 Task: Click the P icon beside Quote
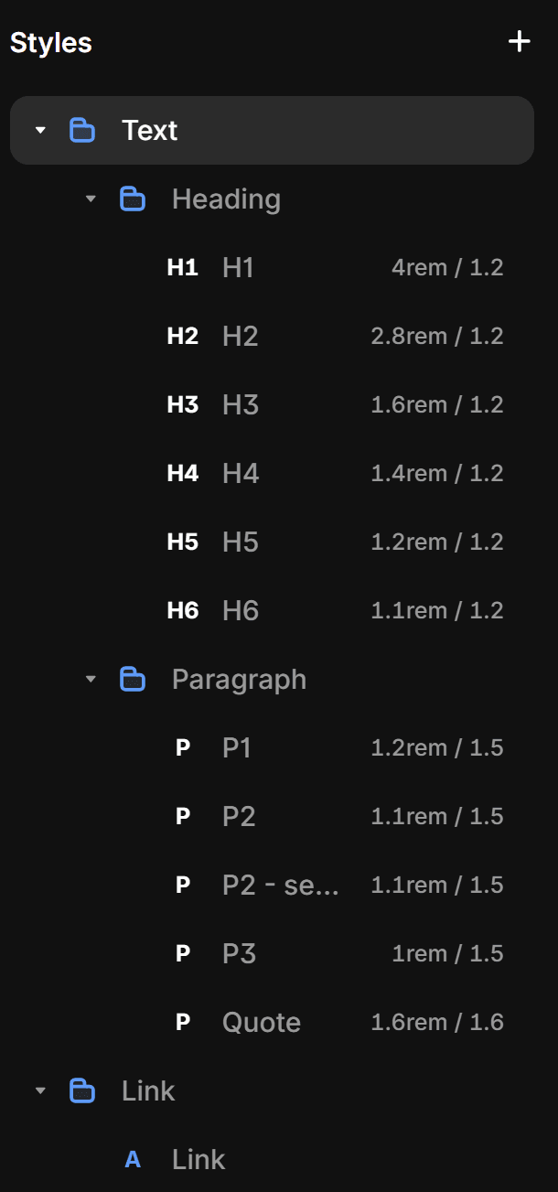point(183,1021)
